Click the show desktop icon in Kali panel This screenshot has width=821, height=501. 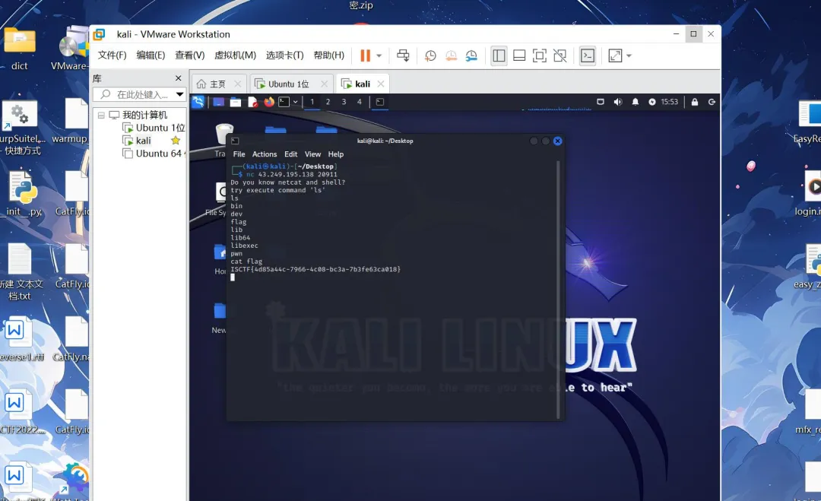[x=218, y=102]
